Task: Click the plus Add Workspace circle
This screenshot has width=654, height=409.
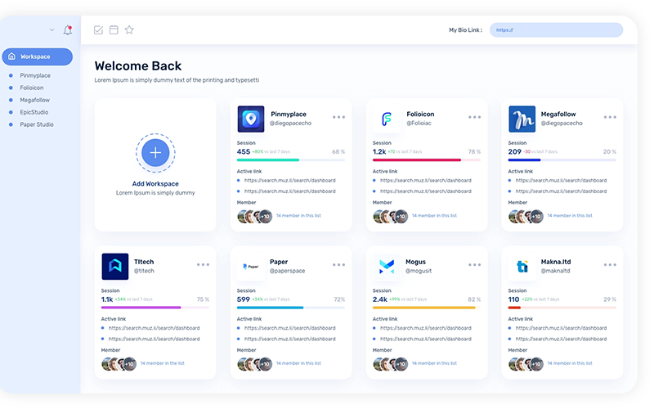Action: tap(155, 152)
